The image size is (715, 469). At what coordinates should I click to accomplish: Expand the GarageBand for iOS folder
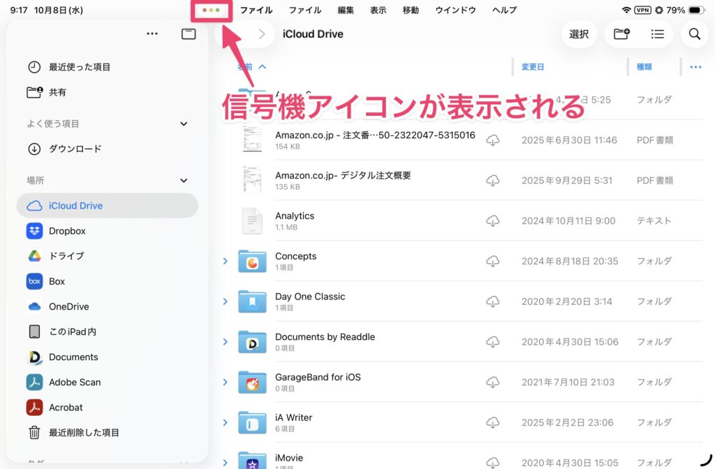tap(226, 382)
